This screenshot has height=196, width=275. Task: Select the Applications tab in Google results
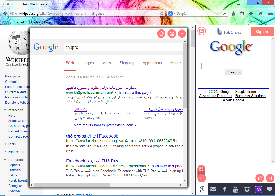152,63
